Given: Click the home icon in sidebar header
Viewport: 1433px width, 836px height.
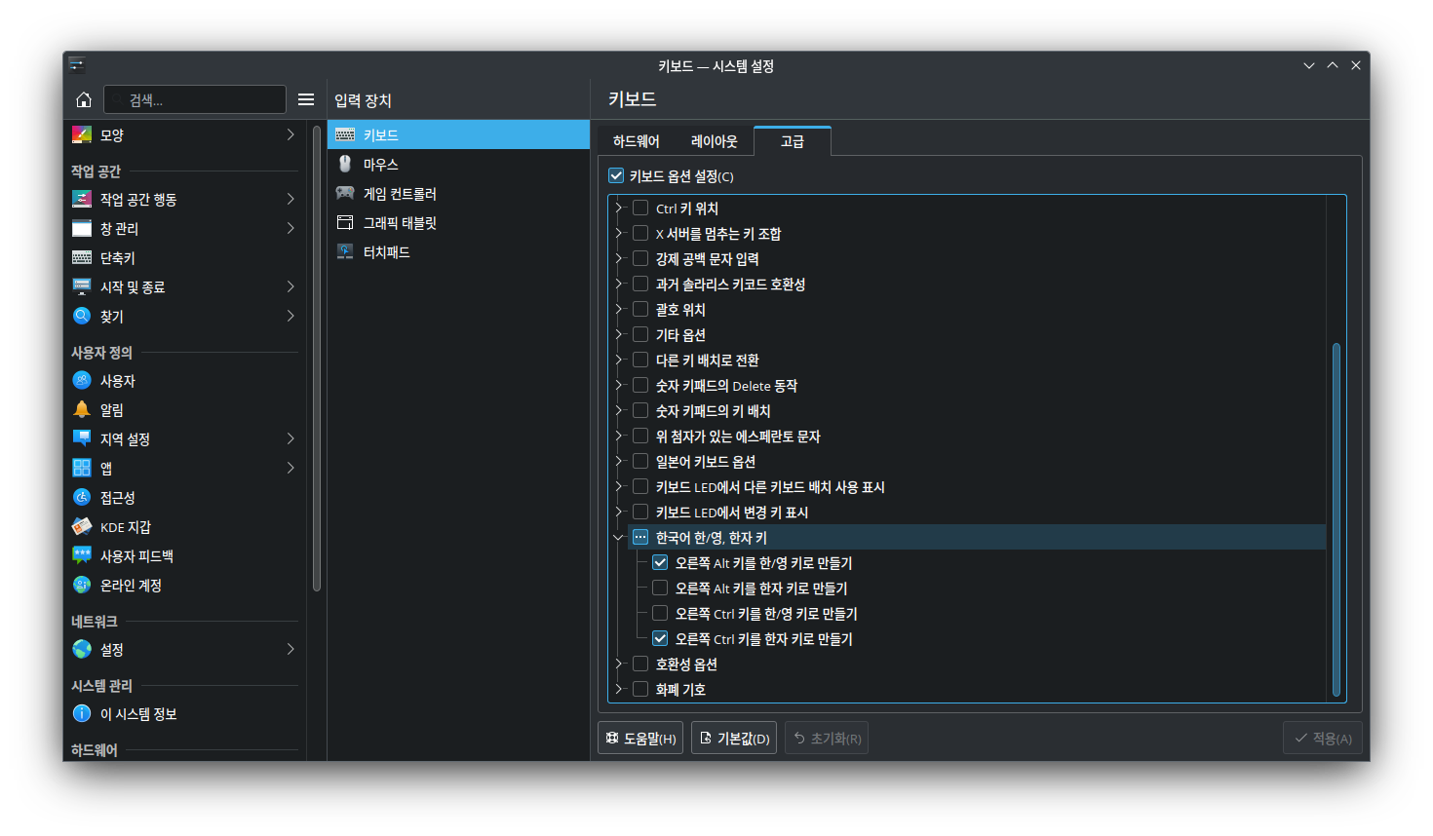Looking at the screenshot, I should 84,99.
